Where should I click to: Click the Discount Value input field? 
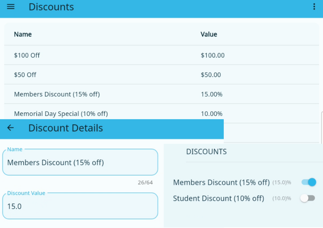click(x=80, y=206)
